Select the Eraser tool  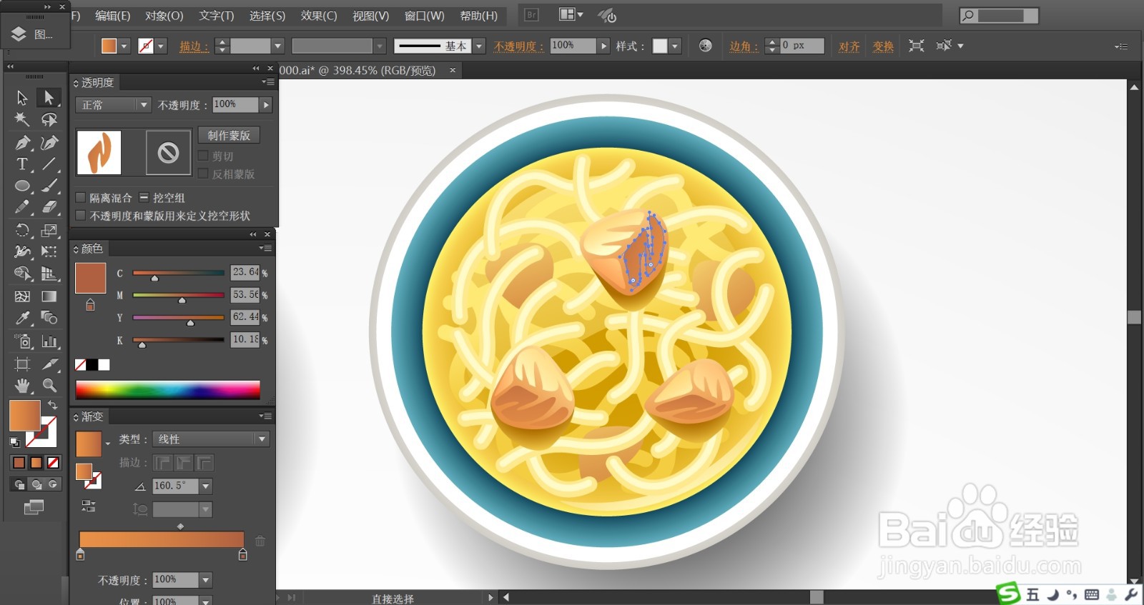click(x=49, y=208)
